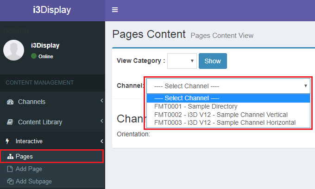This screenshot has height=189, width=315.
Task: Select FMT0003 Sample Channel Horizontal option
Action: pos(228,122)
